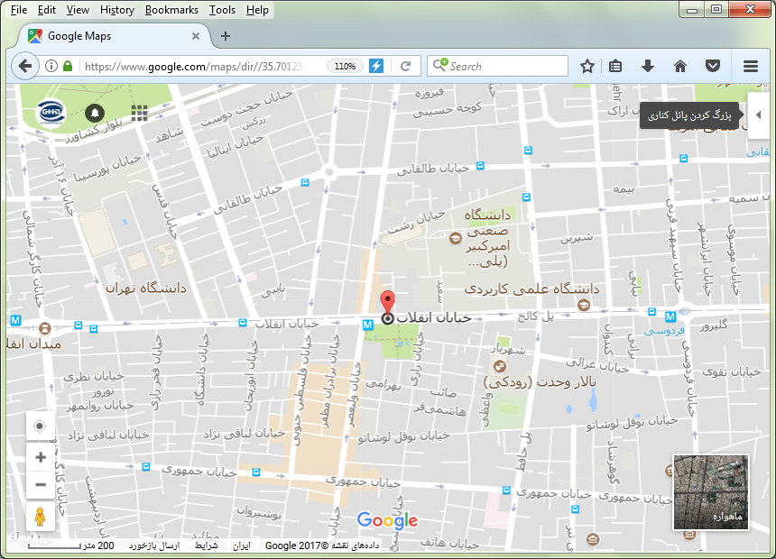Click the GHD account profile picture
776x559 pixels.
coord(51,113)
